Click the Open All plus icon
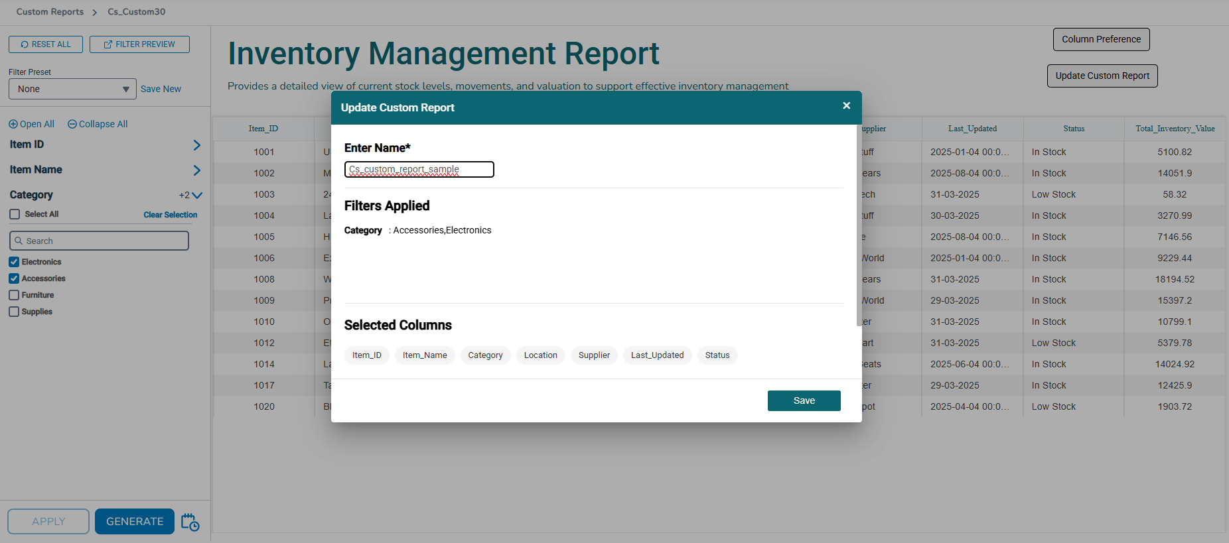 click(13, 124)
